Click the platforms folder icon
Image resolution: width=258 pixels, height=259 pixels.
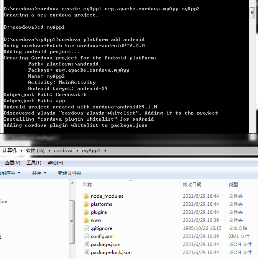click(x=86, y=204)
